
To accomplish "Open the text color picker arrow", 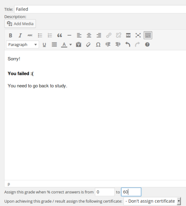I will [71, 45].
